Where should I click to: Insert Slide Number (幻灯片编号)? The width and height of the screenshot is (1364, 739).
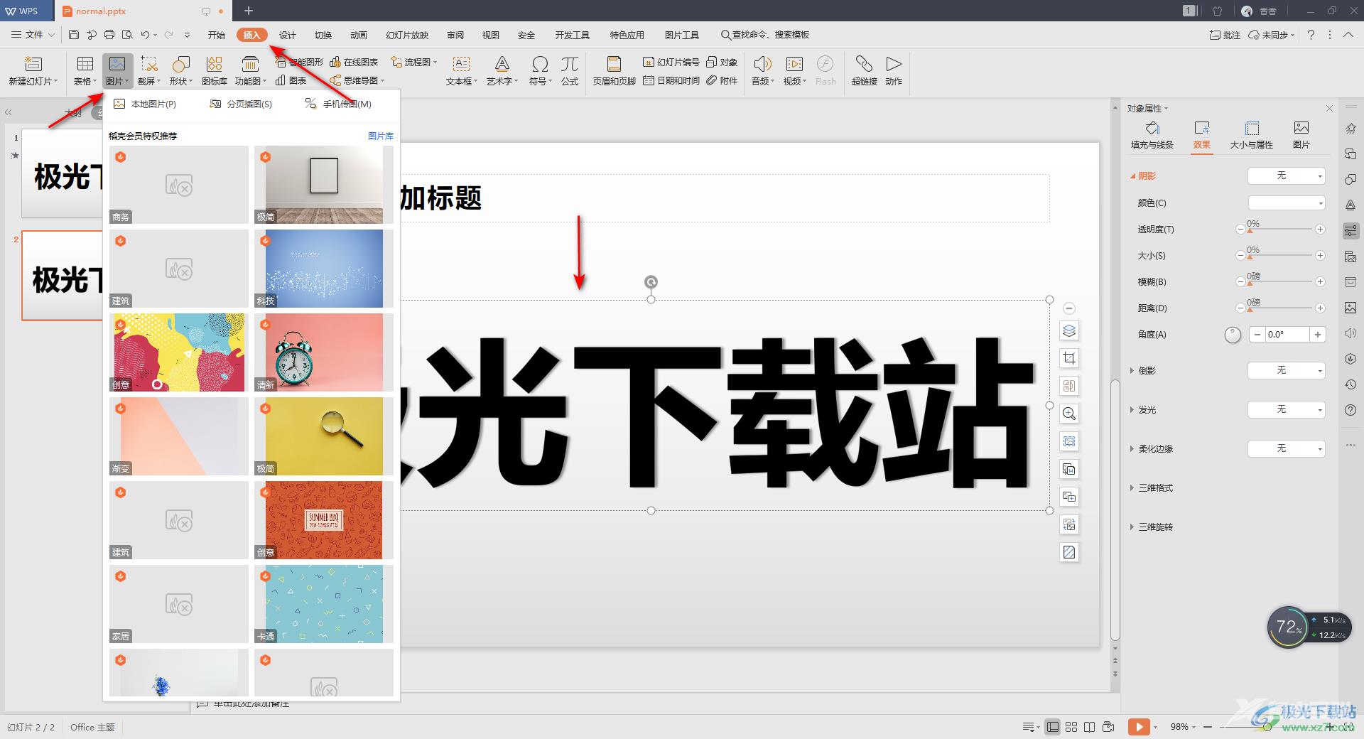click(x=671, y=63)
